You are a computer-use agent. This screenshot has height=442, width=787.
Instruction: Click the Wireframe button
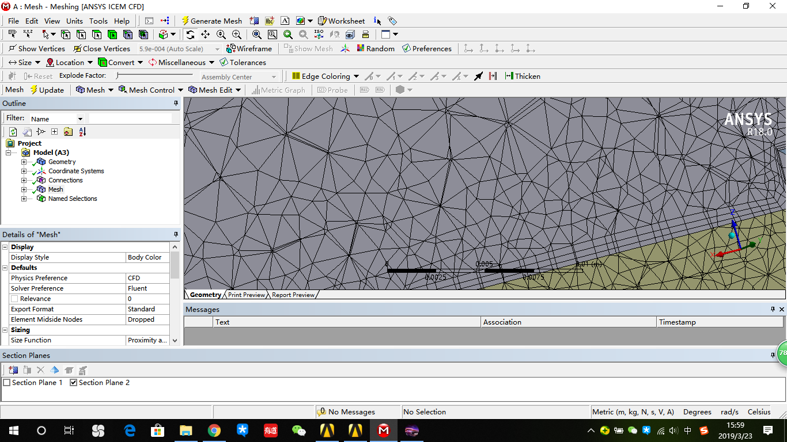pyautogui.click(x=249, y=48)
